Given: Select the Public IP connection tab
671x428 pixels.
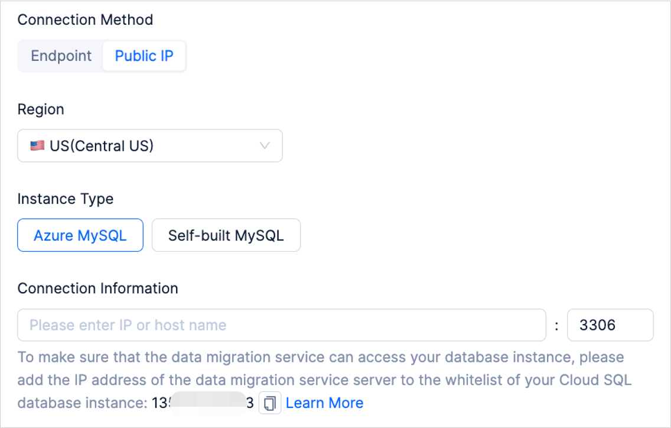Looking at the screenshot, I should point(144,56).
